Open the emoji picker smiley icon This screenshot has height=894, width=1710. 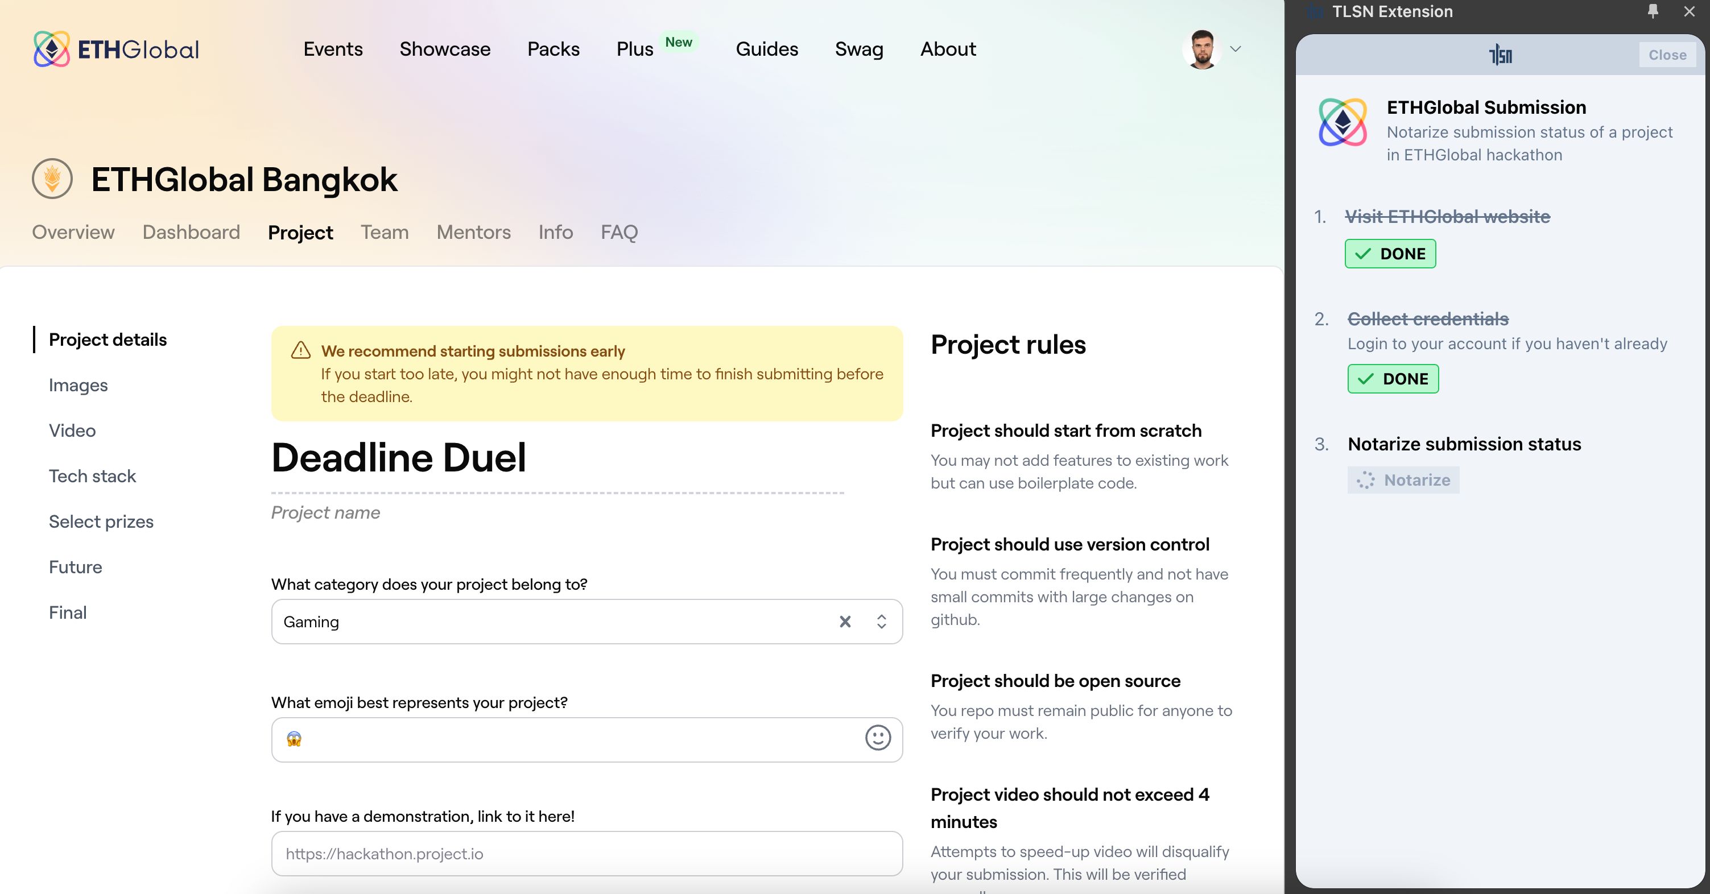[878, 738]
